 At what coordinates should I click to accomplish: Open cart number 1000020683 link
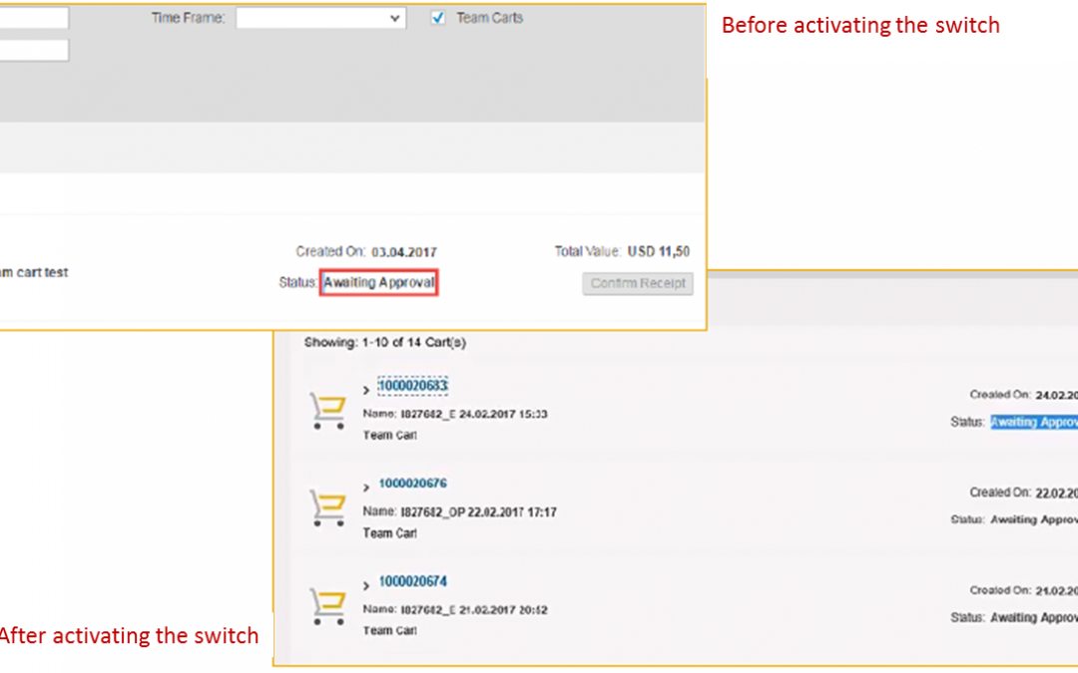[x=412, y=386]
